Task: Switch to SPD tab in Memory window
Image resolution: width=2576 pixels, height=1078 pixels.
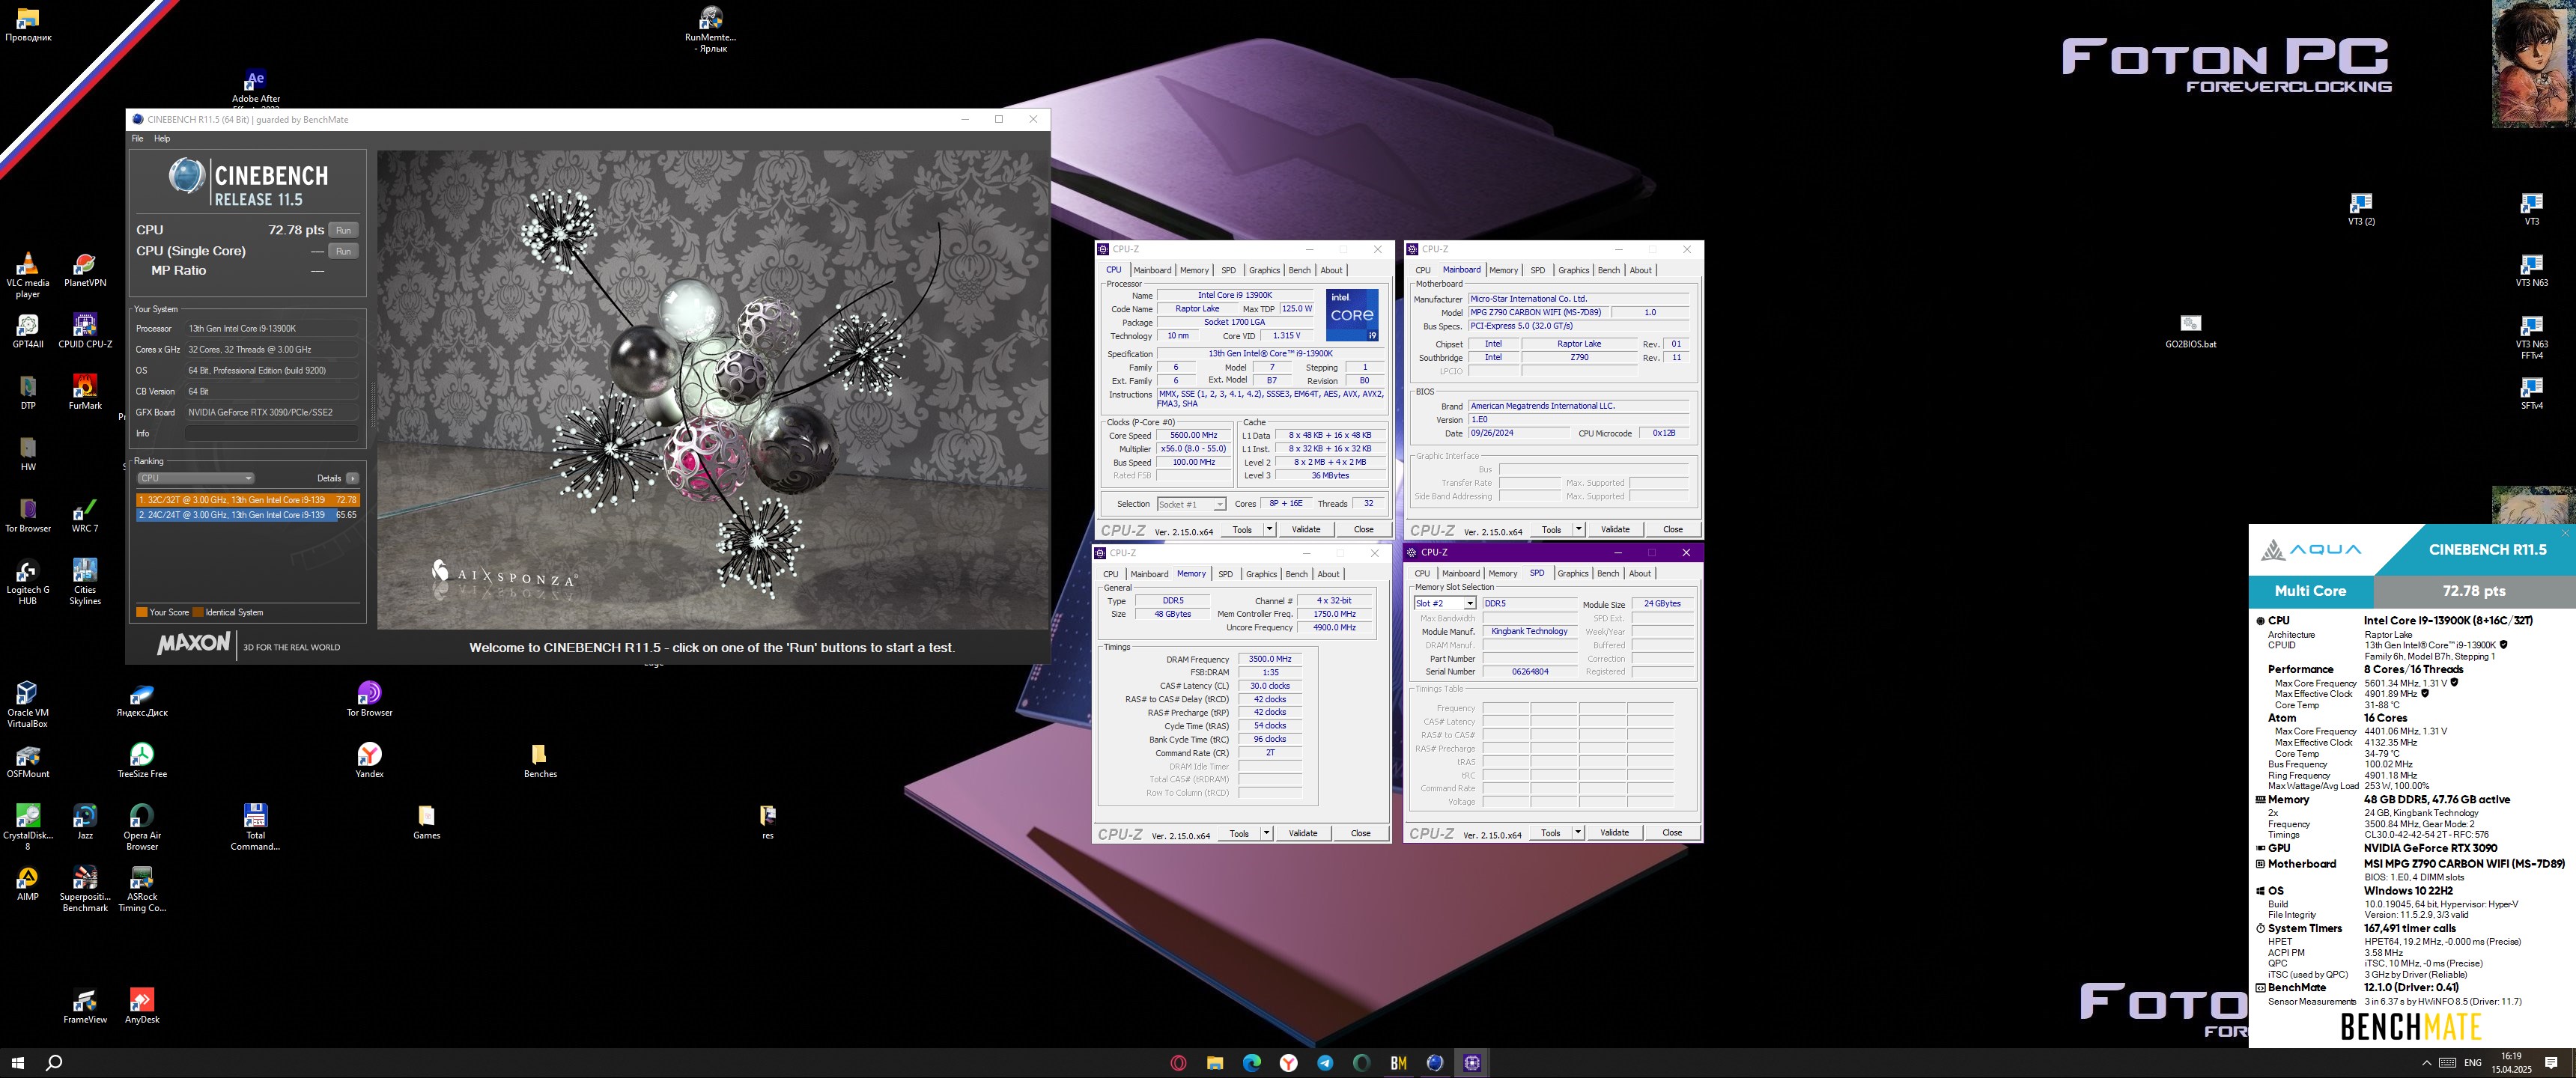Action: click(1225, 574)
